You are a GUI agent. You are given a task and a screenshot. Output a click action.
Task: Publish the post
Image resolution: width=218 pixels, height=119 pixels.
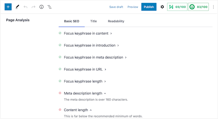pyautogui.click(x=149, y=7)
